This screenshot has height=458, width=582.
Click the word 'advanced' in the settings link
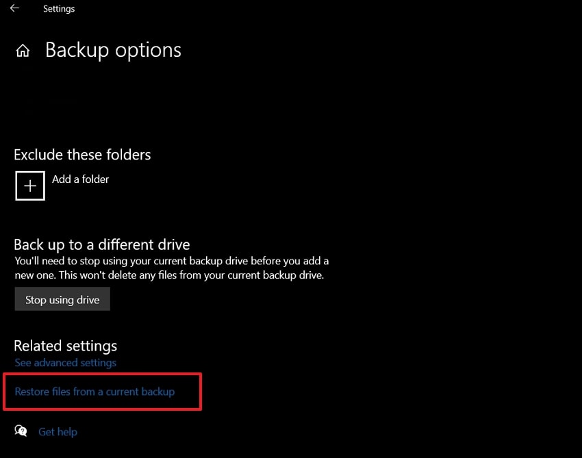pos(57,363)
